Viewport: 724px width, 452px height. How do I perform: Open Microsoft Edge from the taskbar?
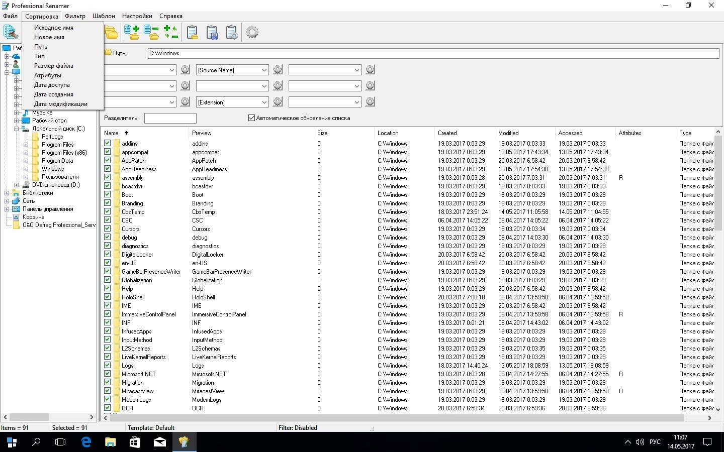(86, 442)
